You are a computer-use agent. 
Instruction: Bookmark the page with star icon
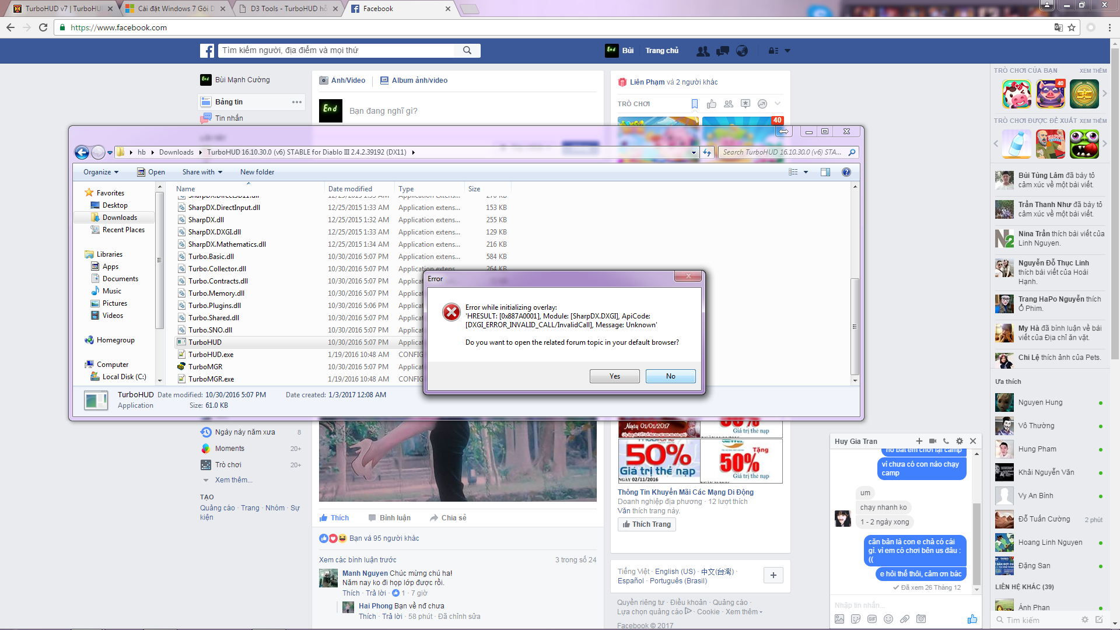click(1072, 27)
